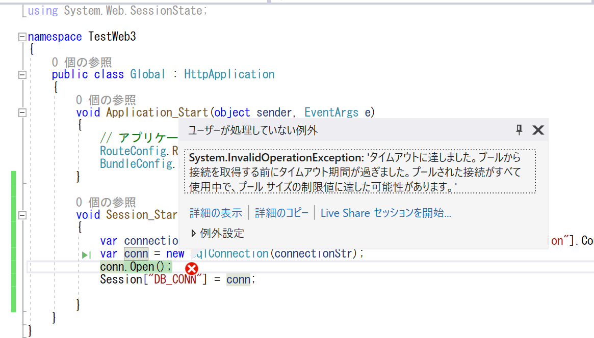Close the unhandled exception popup
This screenshot has height=338, width=594.
[538, 130]
